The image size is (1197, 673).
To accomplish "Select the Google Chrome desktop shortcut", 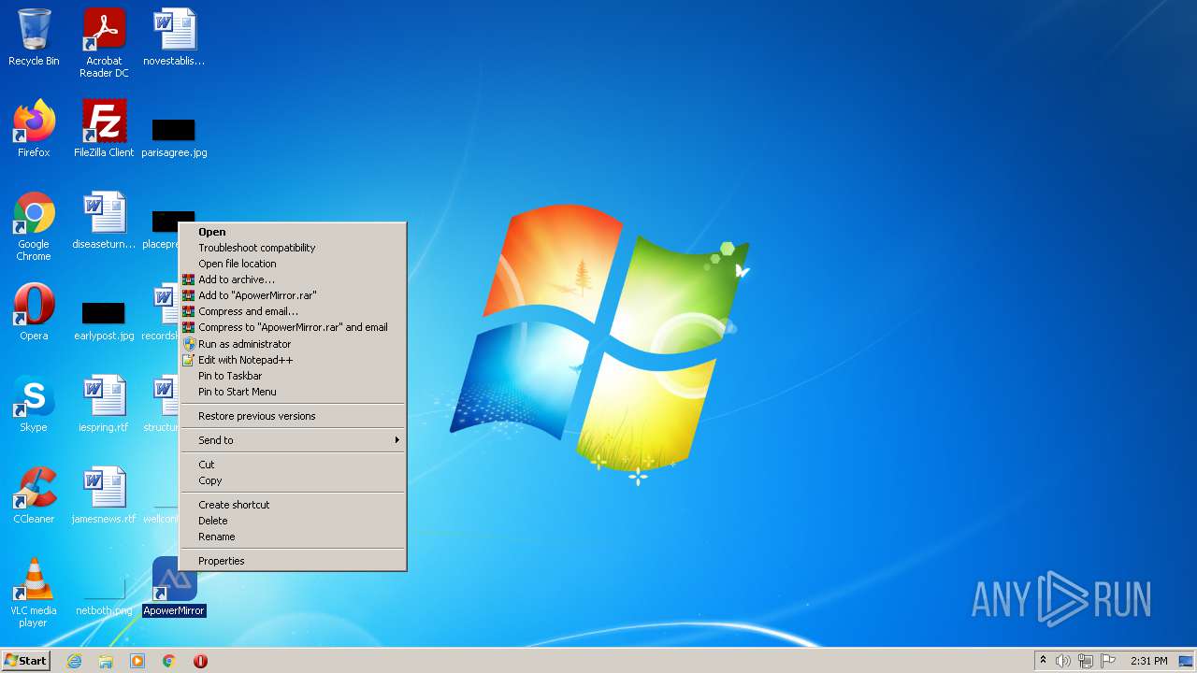I will click(x=34, y=226).
